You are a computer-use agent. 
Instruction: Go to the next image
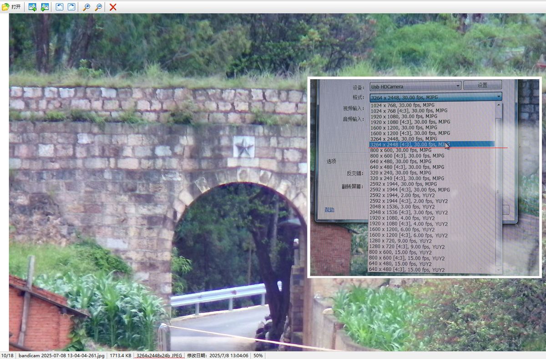[x=45, y=7]
